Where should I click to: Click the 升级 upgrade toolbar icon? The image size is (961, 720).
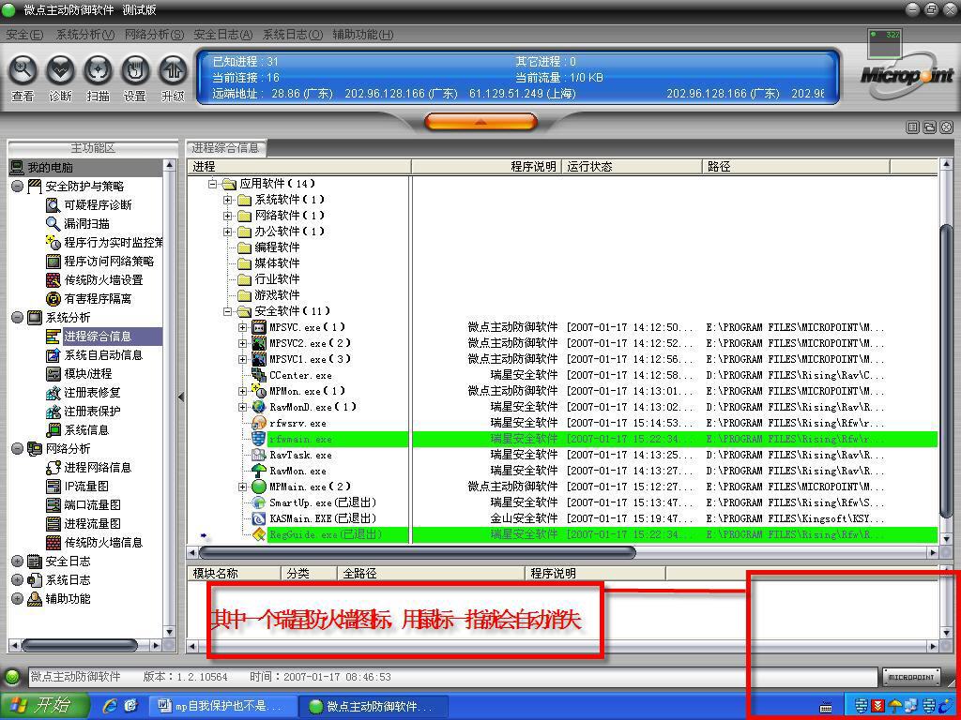coord(173,79)
